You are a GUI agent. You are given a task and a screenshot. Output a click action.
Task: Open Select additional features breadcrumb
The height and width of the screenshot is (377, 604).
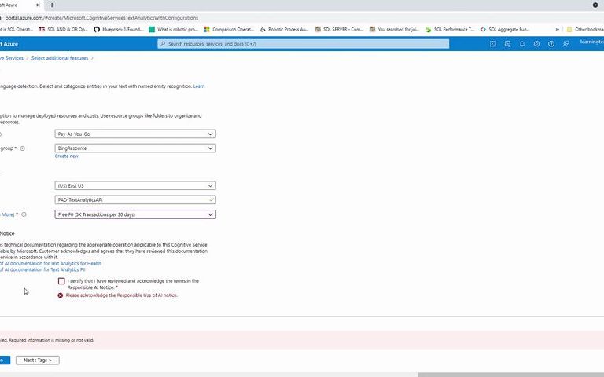pos(60,58)
